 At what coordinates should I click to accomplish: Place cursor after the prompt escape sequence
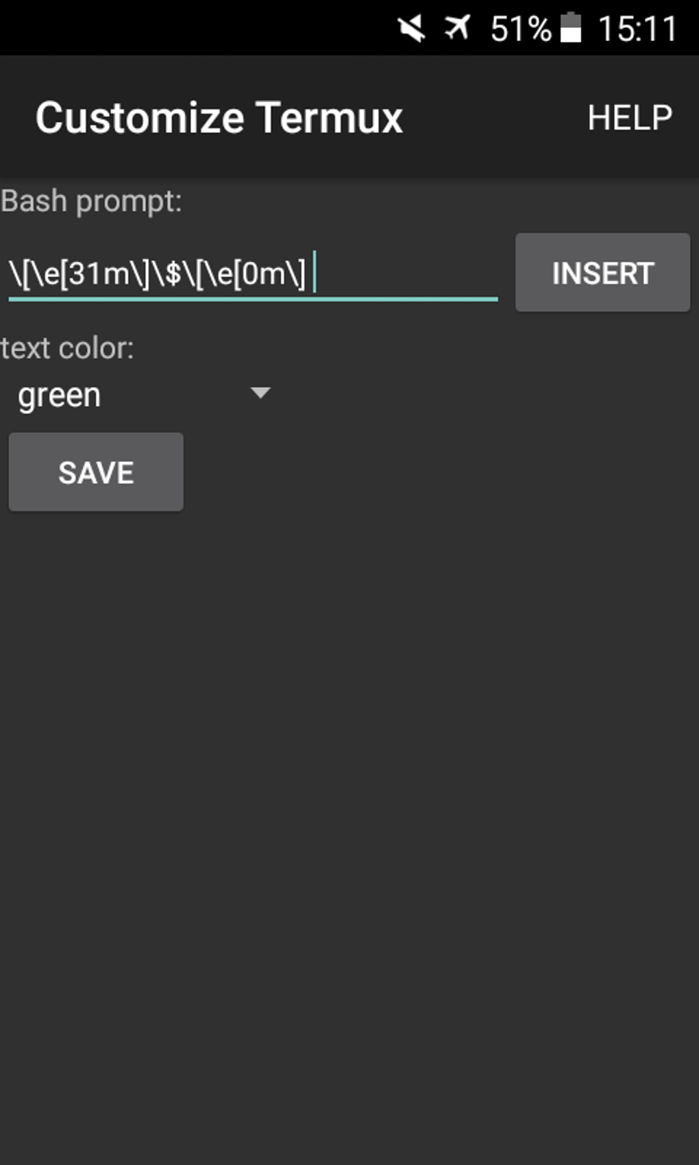(315, 273)
